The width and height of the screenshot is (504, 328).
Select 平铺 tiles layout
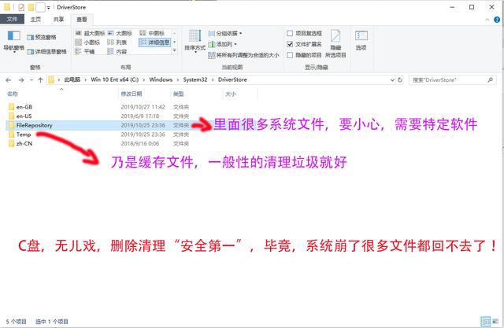pyautogui.click(x=85, y=51)
